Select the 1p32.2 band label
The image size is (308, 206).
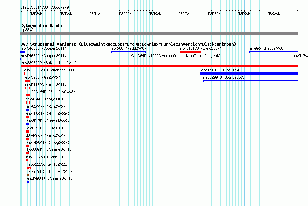(x=27, y=30)
